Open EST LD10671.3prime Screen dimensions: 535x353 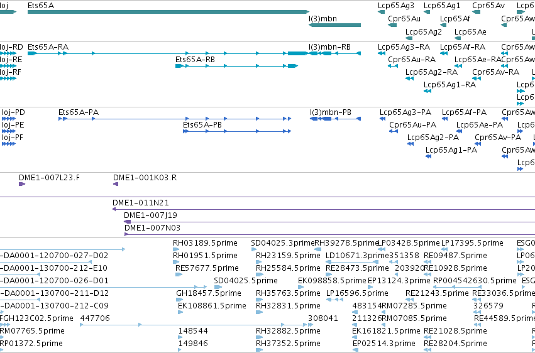pyautogui.click(x=352, y=262)
